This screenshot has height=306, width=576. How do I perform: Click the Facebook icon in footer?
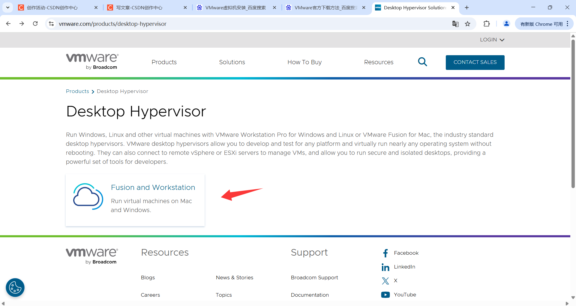click(x=385, y=253)
